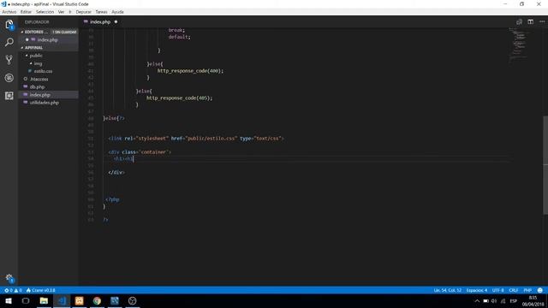Click the Lín. 54, Col. 12 cursor position
The width and height of the screenshot is (548, 308).
point(447,290)
